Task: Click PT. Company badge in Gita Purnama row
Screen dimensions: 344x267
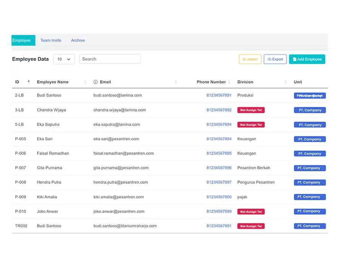Action: [x=310, y=168]
